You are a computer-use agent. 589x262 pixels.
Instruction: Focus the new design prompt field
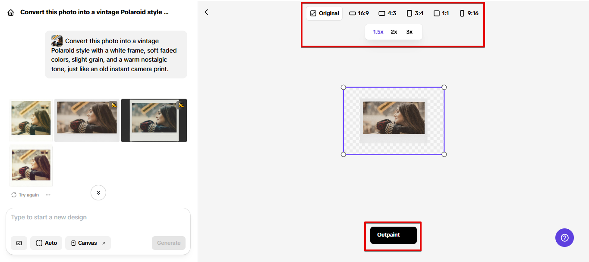(x=98, y=218)
